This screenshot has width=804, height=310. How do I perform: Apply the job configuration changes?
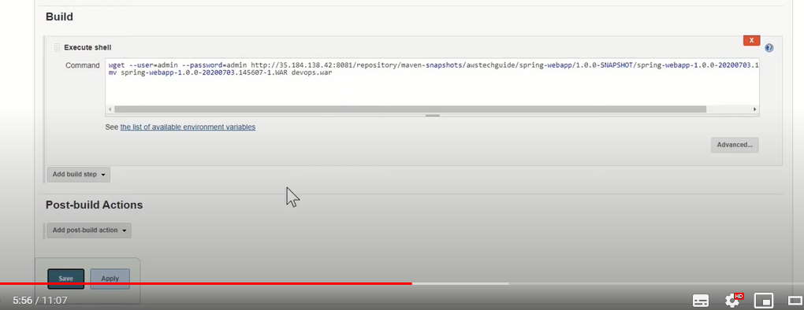click(110, 279)
